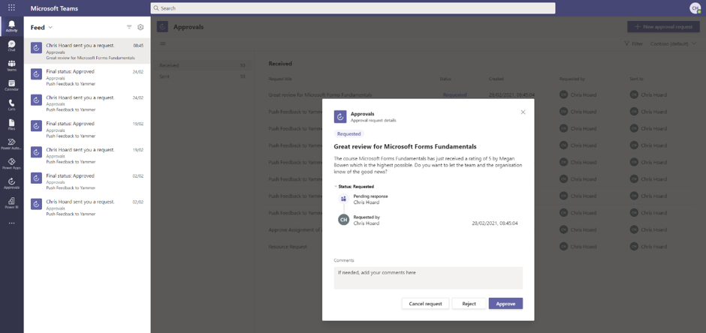Close the approval request dialog
706x333 pixels.
[523, 112]
